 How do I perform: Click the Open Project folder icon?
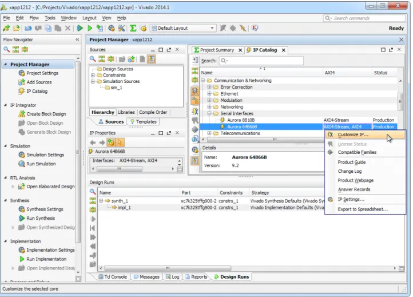(17, 28)
